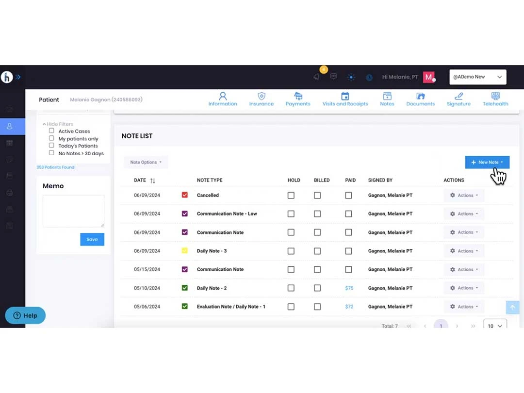The image size is (524, 393).
Task: Check the My patients only filter
Action: tap(51, 138)
